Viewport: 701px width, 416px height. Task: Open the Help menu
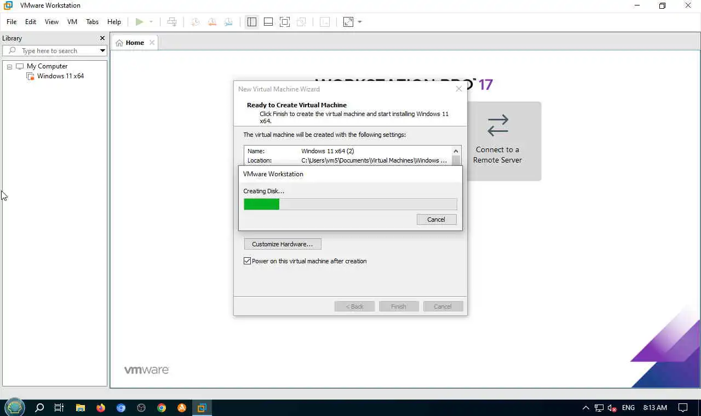tap(114, 22)
